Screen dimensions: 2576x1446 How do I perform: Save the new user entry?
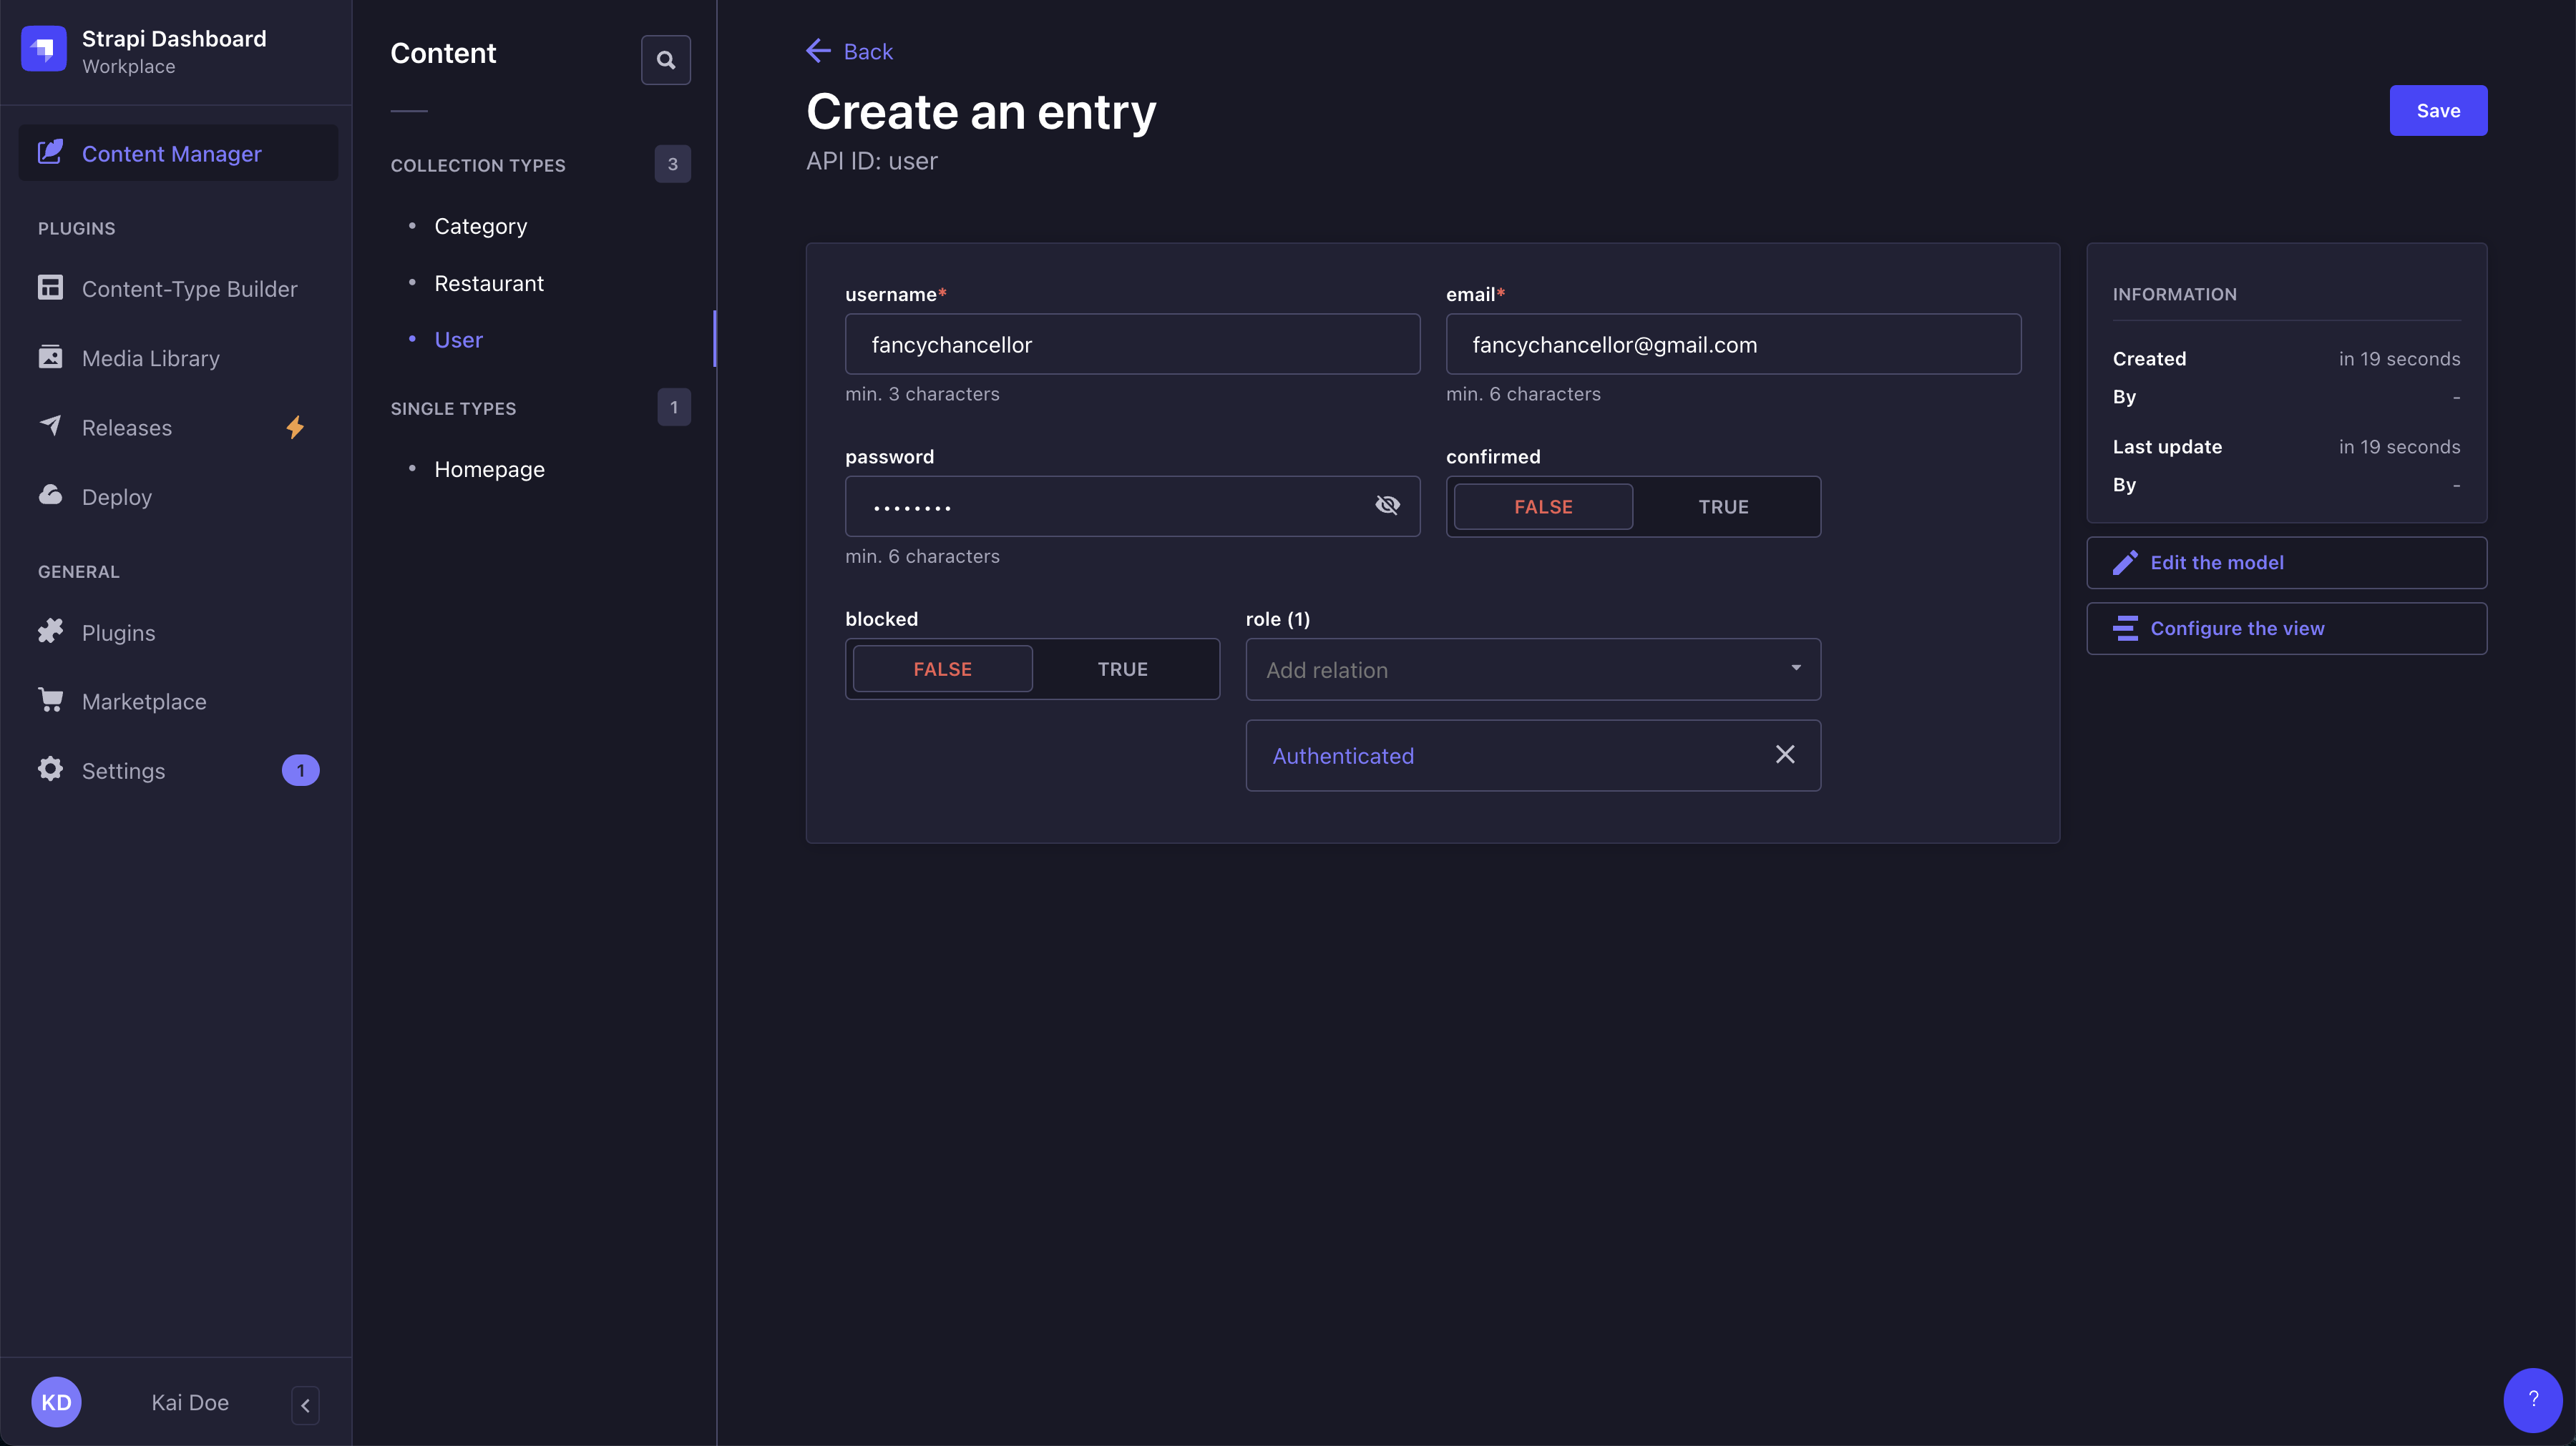pos(2438,110)
